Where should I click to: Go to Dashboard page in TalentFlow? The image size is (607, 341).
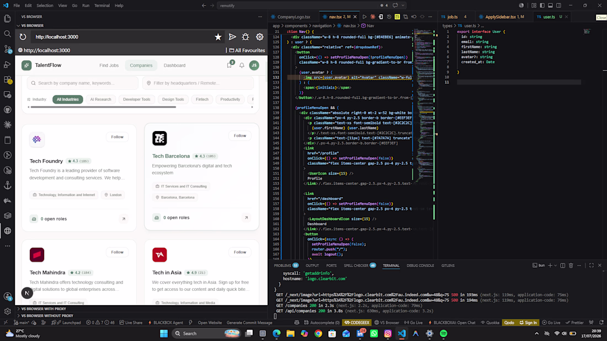[174, 66]
